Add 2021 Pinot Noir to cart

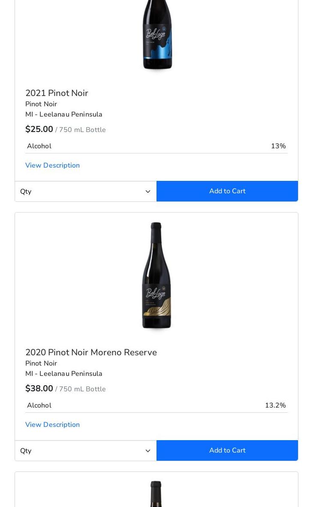pos(227,191)
